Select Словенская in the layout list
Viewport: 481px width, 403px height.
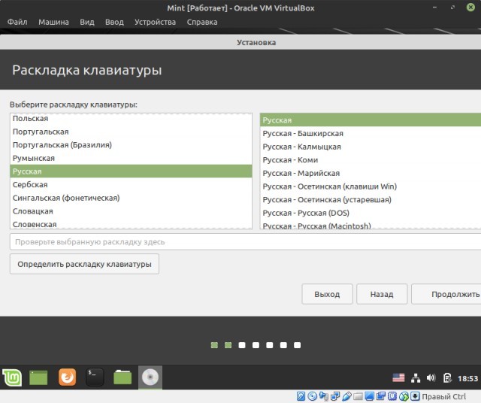coord(131,224)
